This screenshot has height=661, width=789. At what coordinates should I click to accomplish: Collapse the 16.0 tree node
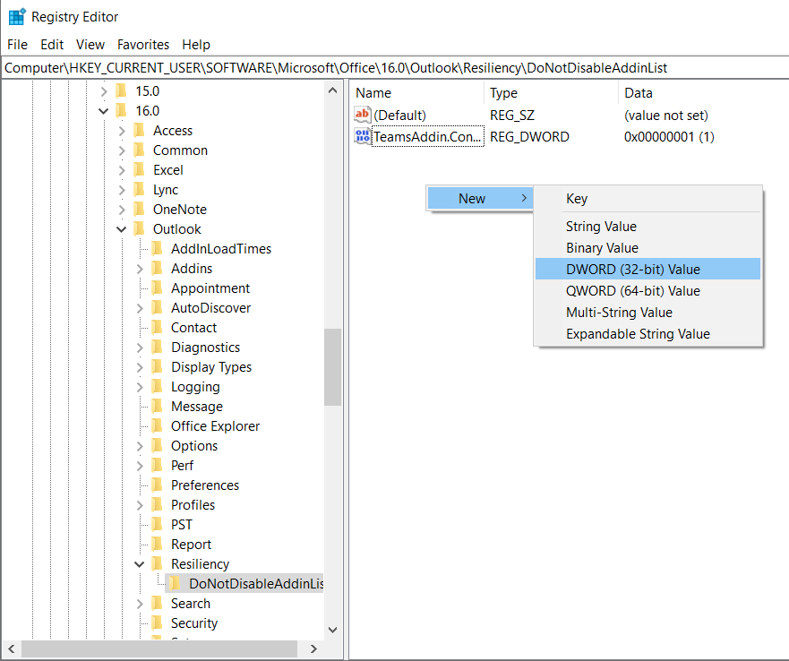[x=104, y=111]
